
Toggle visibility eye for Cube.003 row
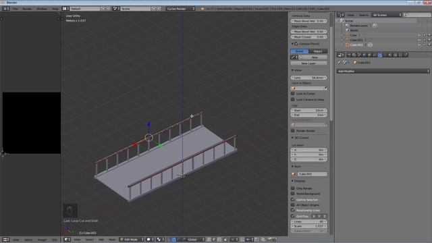[419, 45]
